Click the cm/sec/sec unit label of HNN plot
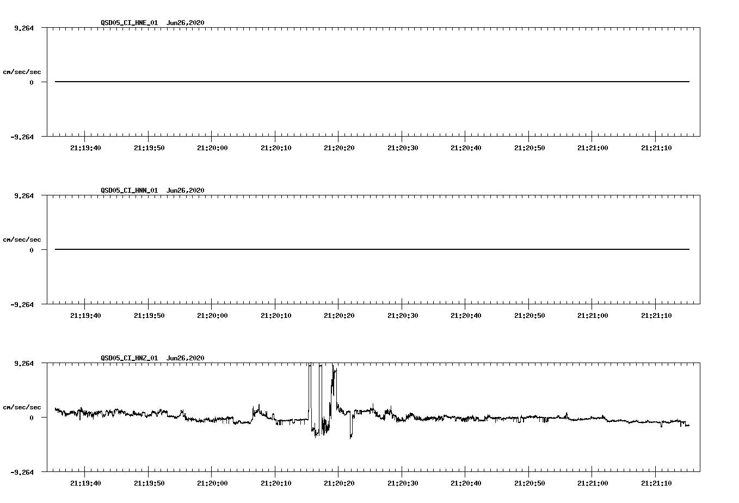The image size is (739, 503). (22, 240)
